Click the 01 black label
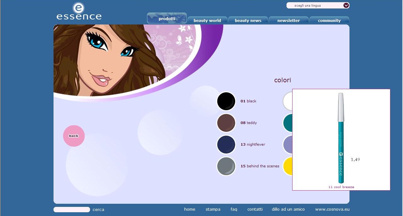Image resolution: width=403 pixels, height=216 pixels. (x=248, y=101)
